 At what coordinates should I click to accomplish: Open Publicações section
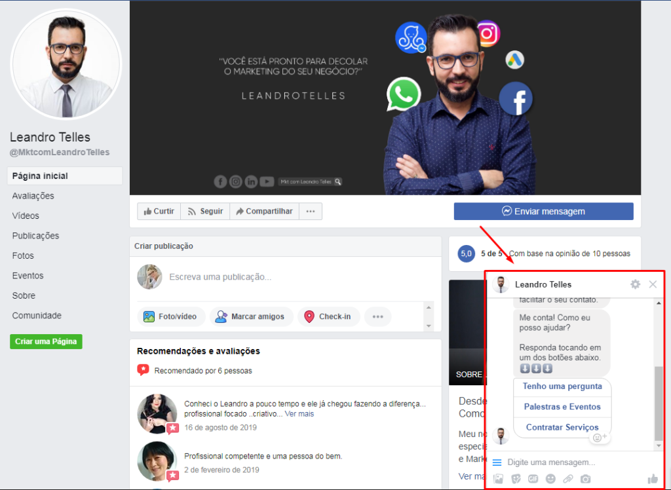coord(35,236)
